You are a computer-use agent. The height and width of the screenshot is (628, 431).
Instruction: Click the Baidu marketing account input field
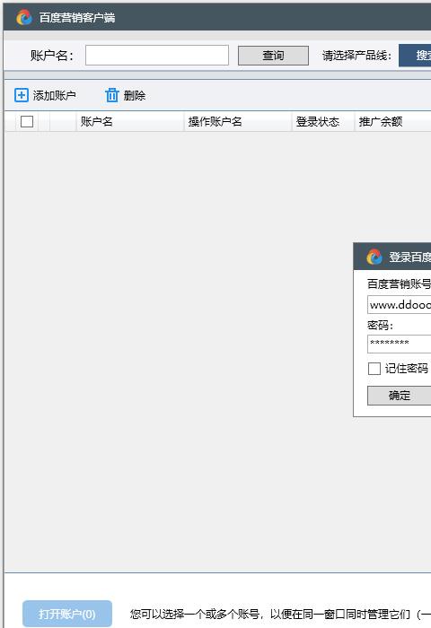400,305
